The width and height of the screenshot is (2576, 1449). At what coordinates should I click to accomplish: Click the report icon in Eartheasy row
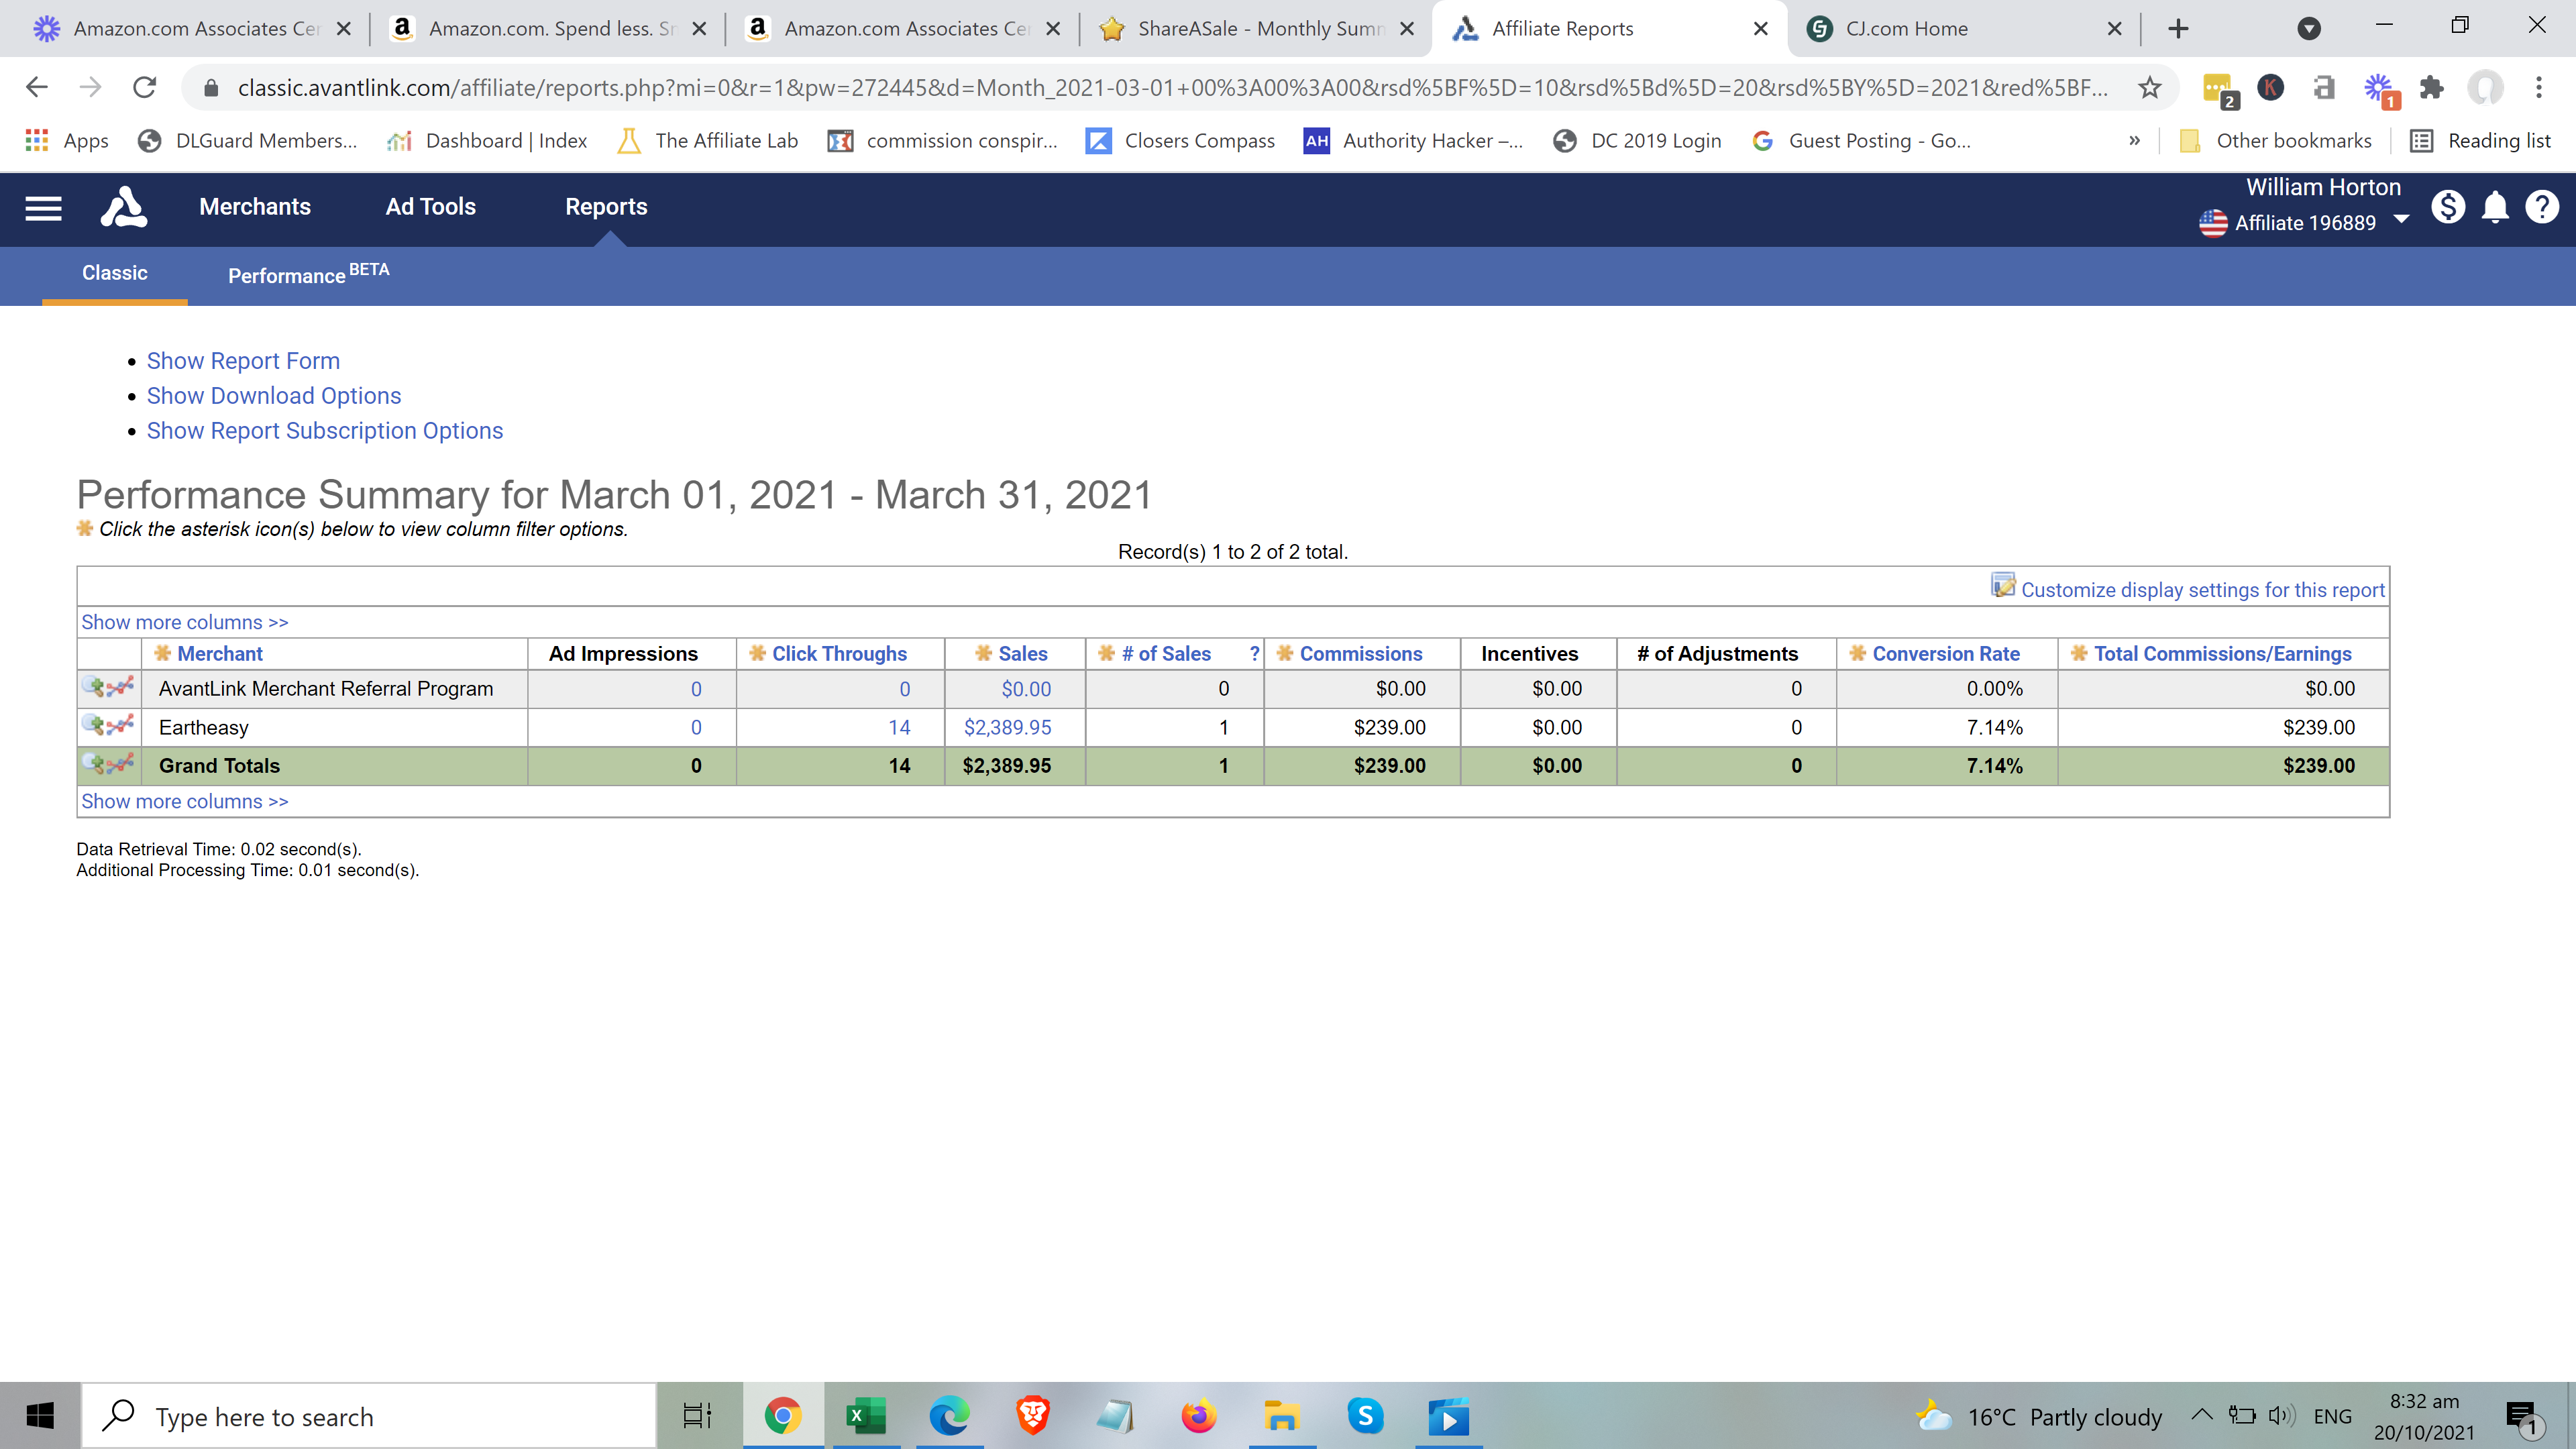click(x=108, y=725)
